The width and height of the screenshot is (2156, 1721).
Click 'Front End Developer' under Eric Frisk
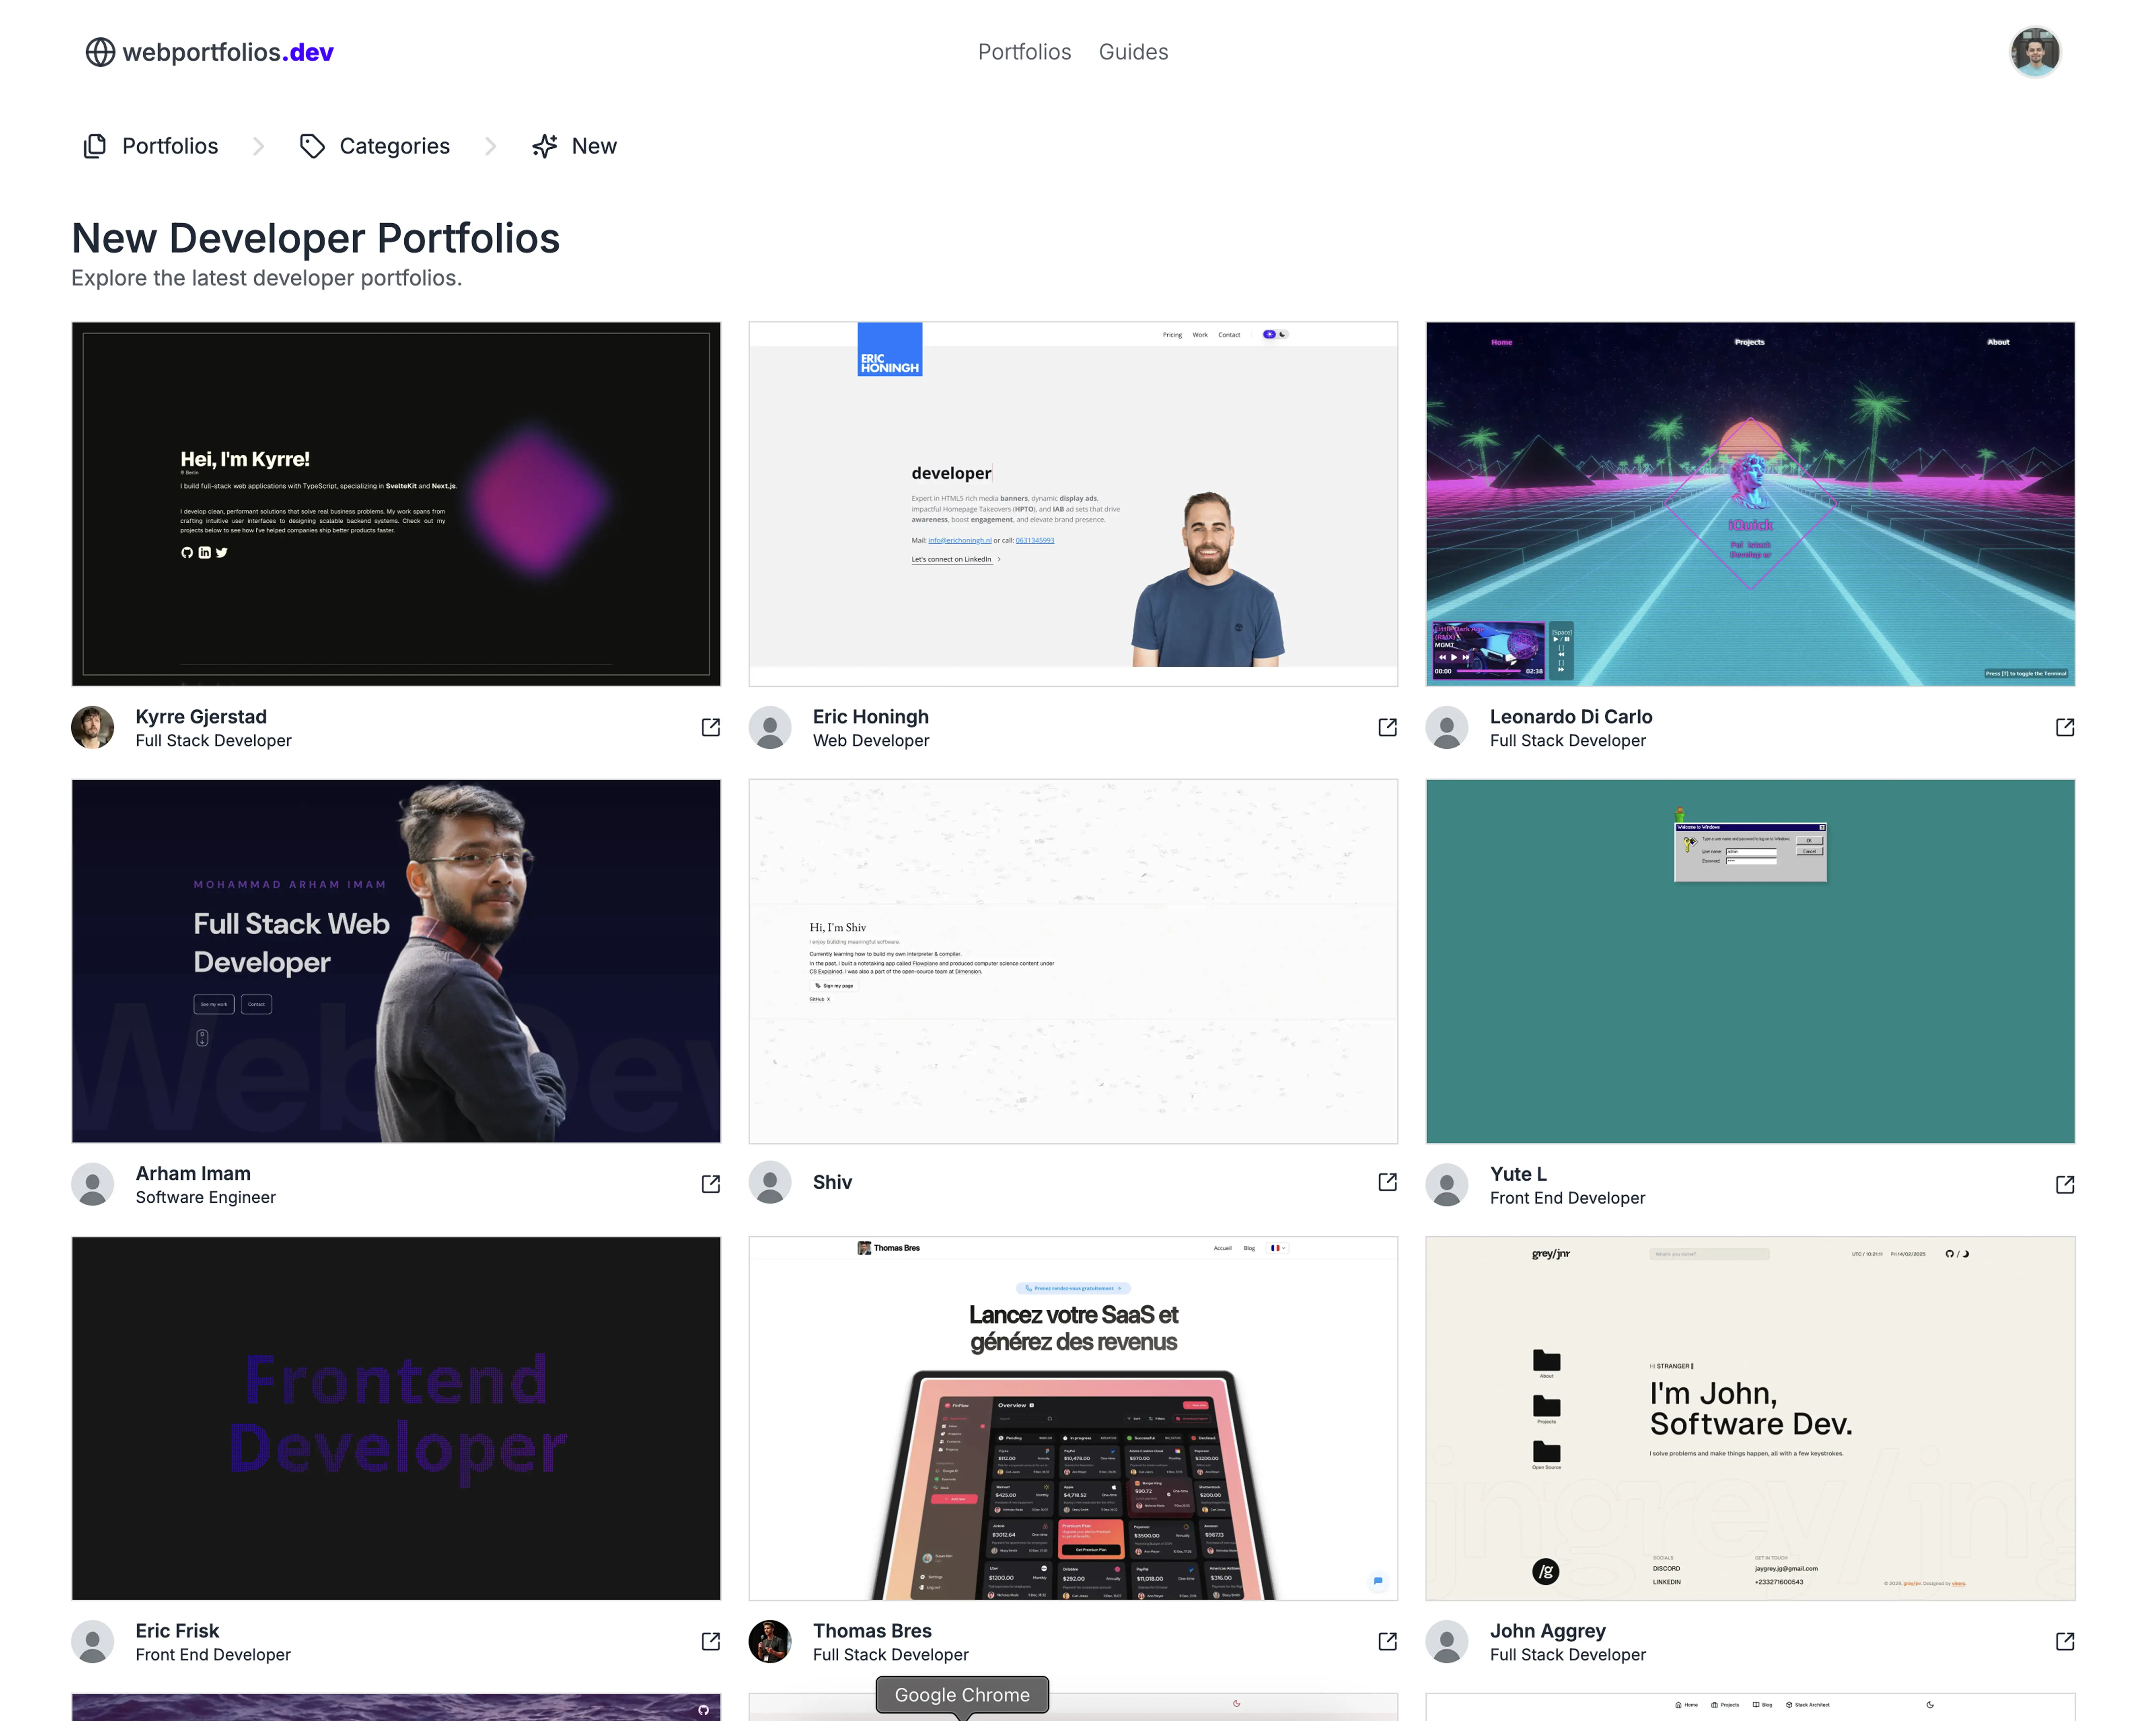pyautogui.click(x=213, y=1655)
